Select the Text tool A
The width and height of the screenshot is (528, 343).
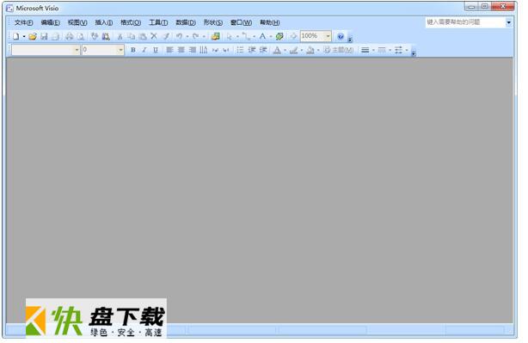(x=262, y=36)
